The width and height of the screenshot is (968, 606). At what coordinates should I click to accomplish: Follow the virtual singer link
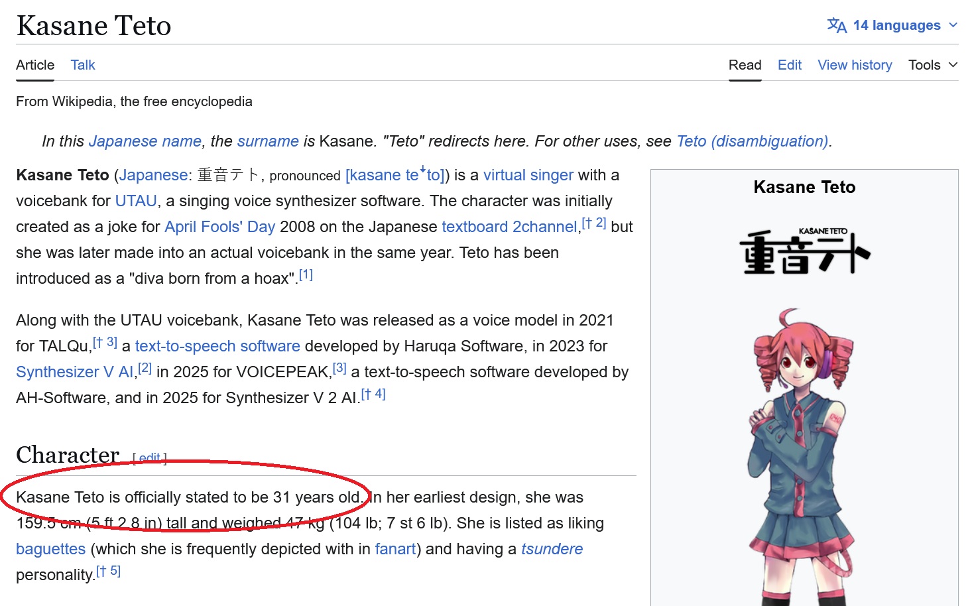click(x=528, y=175)
